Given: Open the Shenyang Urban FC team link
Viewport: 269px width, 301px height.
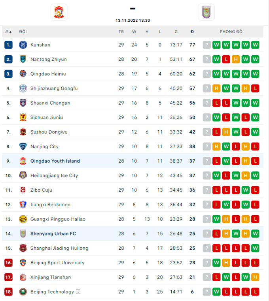Looking at the screenshot, I should [x=53, y=233].
